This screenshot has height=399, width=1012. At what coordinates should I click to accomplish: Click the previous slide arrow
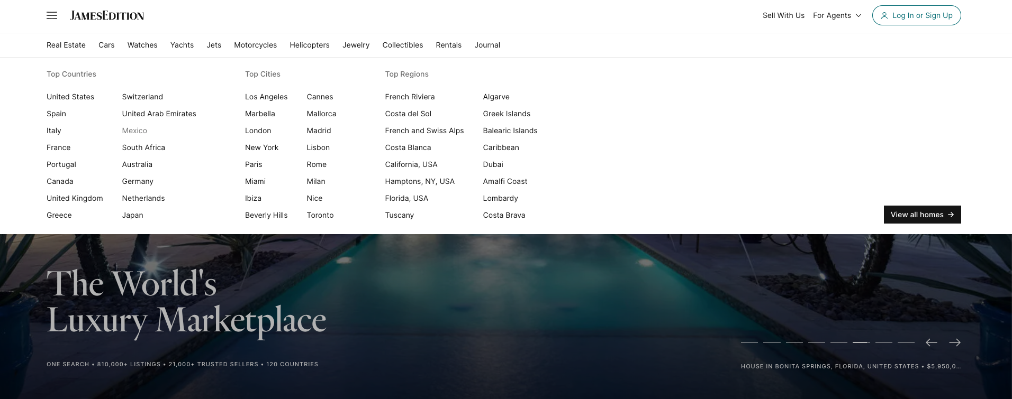(932, 342)
